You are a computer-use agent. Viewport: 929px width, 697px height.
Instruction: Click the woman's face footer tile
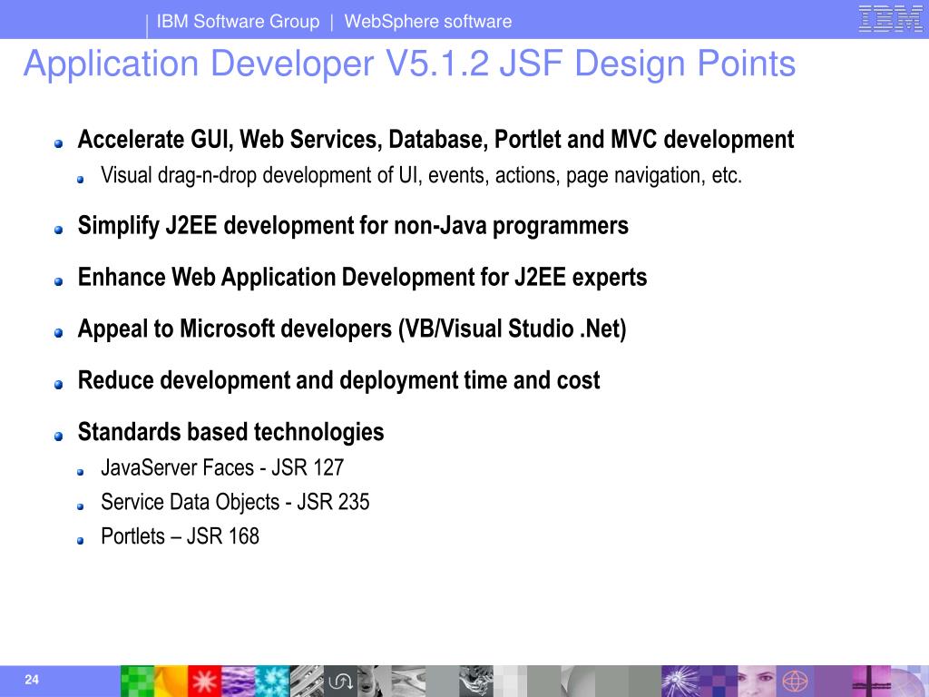(x=757, y=681)
